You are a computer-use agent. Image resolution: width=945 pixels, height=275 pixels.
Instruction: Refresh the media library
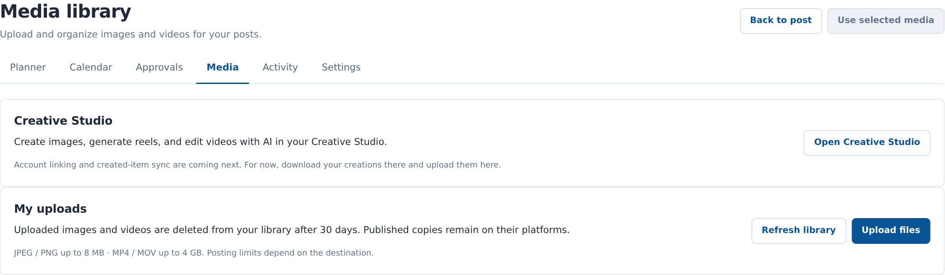[x=799, y=231]
